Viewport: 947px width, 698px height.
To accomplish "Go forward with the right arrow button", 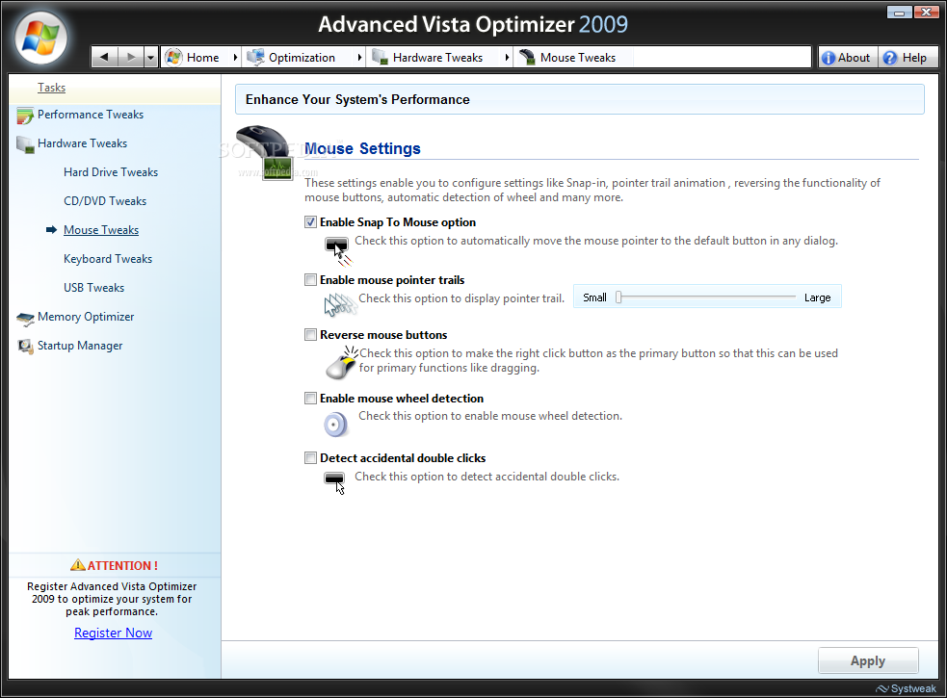I will 130,58.
